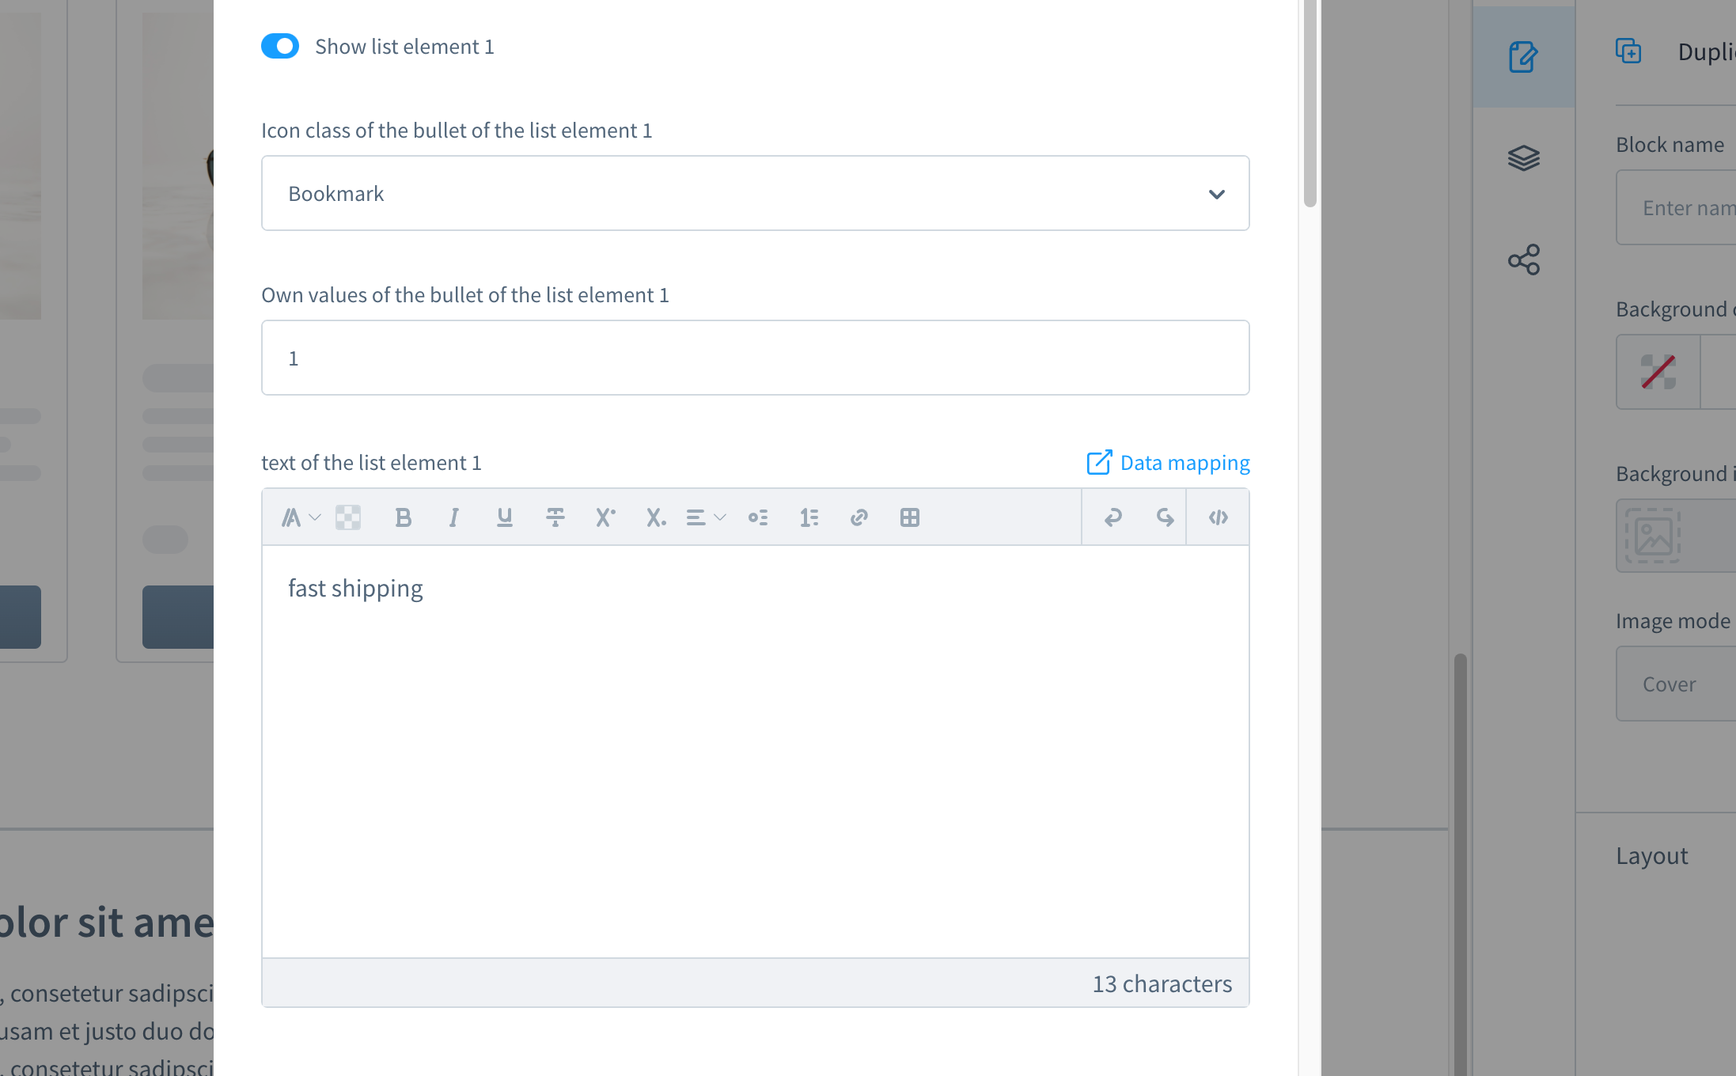Click the Insert Link icon
The width and height of the screenshot is (1736, 1076).
[x=861, y=518]
